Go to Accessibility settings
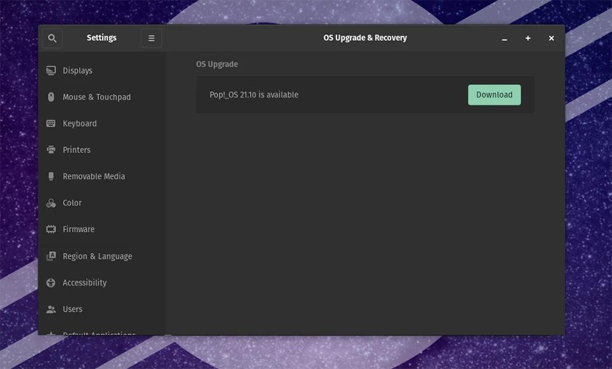Viewport: 612px width, 369px height. point(102,283)
